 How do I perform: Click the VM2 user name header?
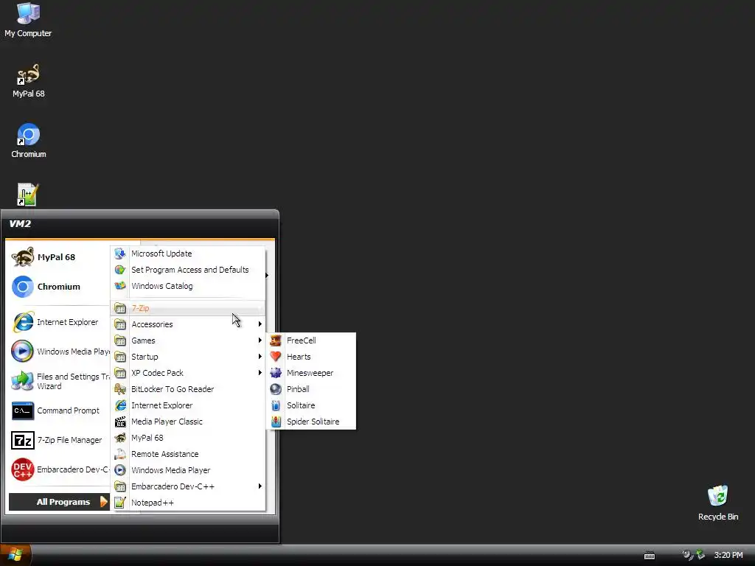tap(20, 224)
